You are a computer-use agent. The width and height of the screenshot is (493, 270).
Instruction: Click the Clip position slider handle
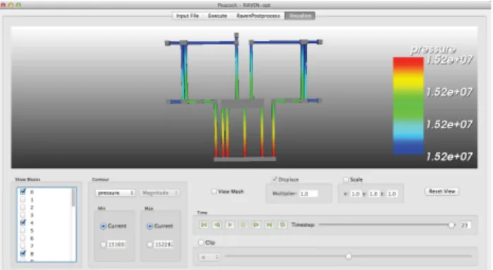[348, 257]
